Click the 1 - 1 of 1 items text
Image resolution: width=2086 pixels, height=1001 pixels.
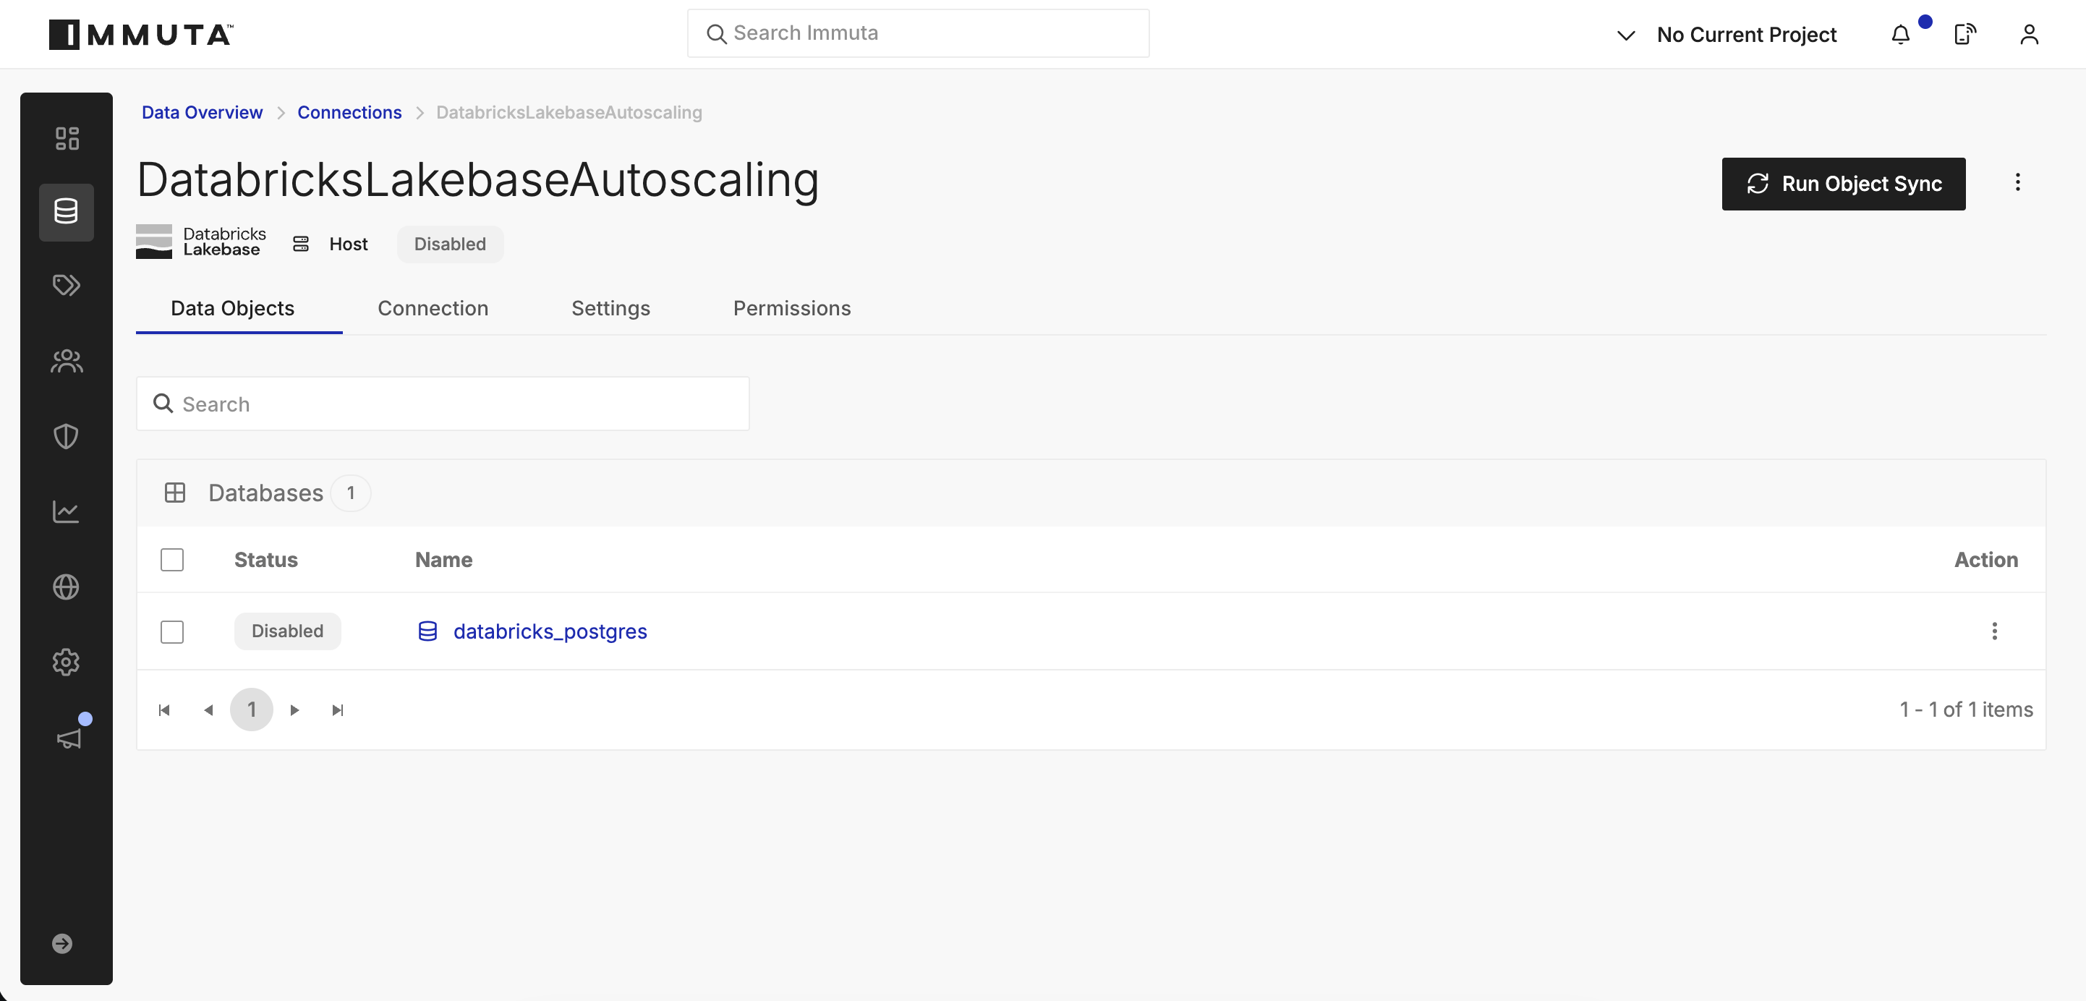tap(1966, 710)
